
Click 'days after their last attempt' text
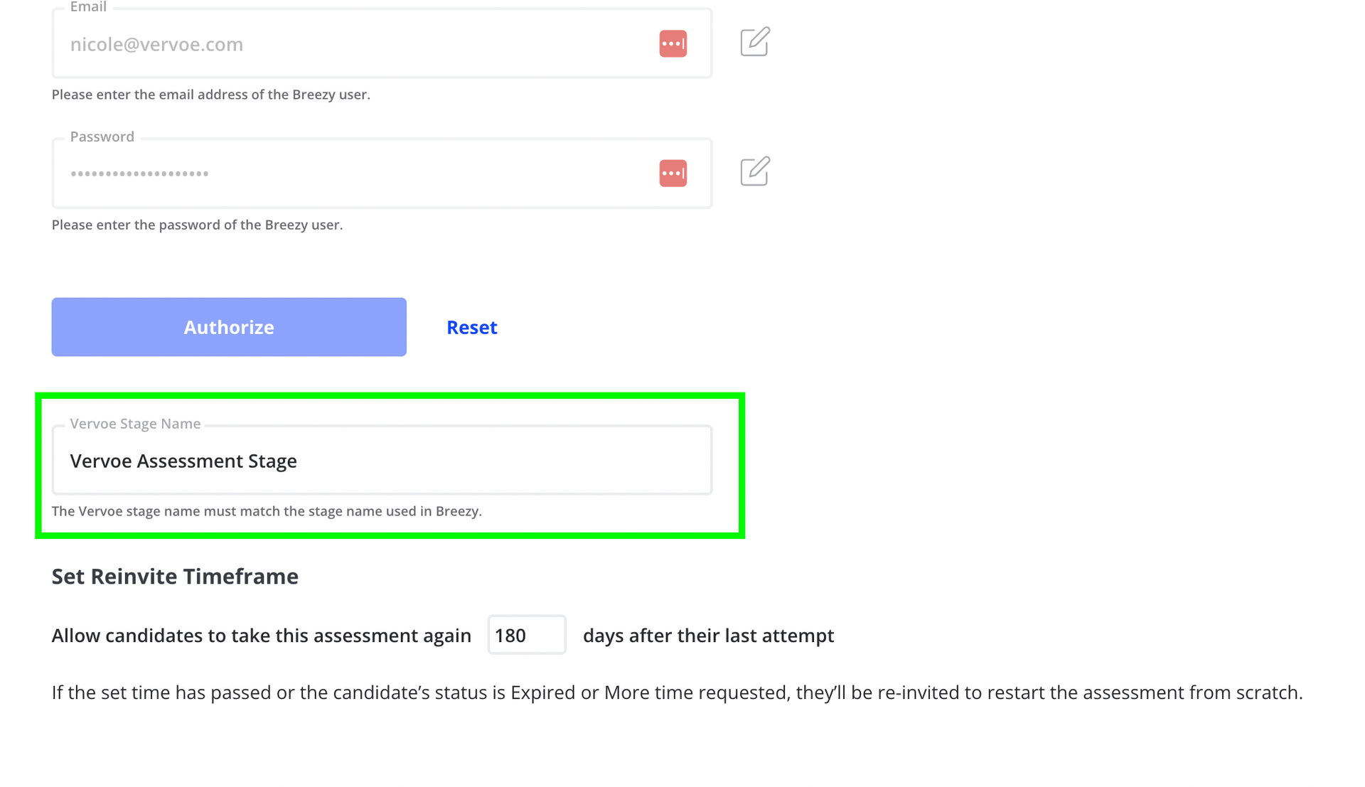pos(708,635)
